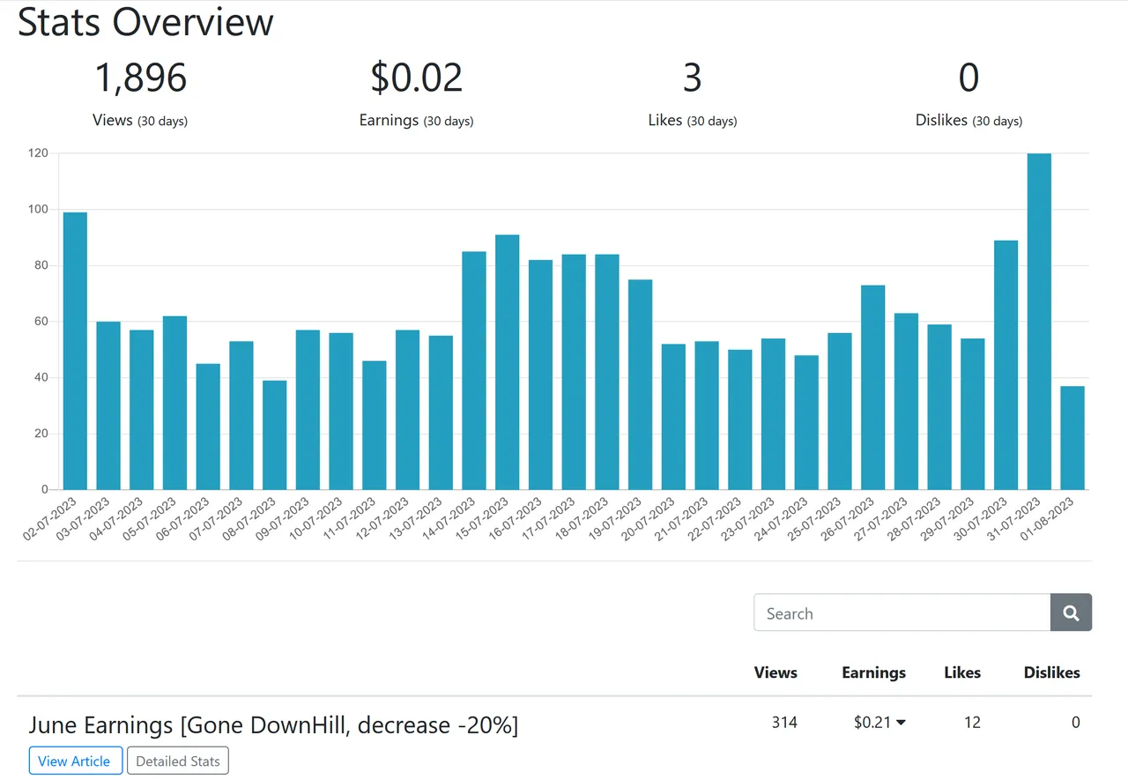1128x780 pixels.
Task: Click the bar for 15-07-2023
Action: coord(507,362)
